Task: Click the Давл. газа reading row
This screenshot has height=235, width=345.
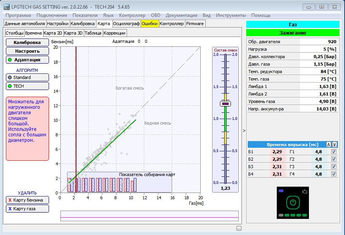Action: (x=292, y=64)
